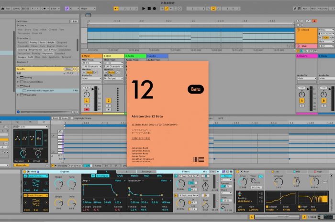This screenshot has width=335, height=222.
Task: Select the Lofi & Vinyl filter tag
Action: (x=51, y=50)
